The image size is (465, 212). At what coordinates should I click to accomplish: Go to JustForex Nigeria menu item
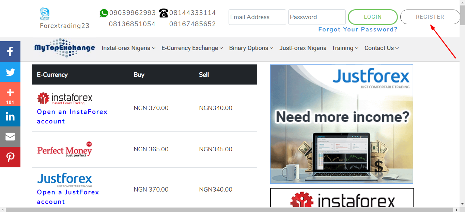[303, 48]
